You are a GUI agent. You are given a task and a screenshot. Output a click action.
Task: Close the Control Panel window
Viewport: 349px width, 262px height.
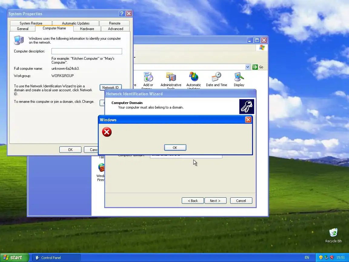[264, 40]
